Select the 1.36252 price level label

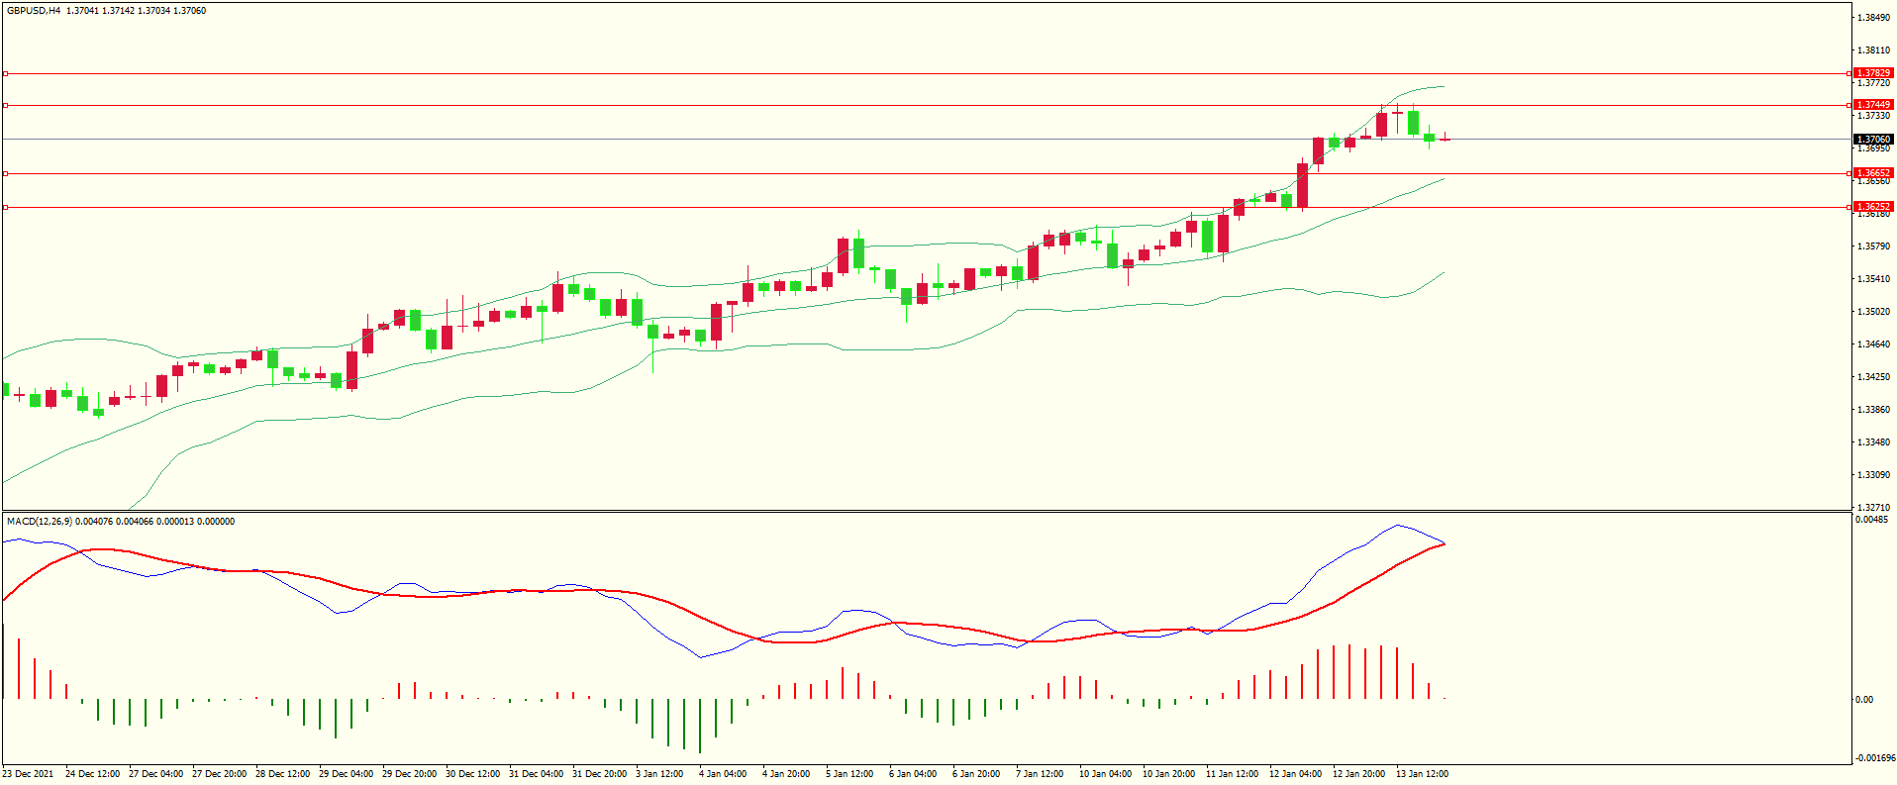click(x=1872, y=207)
